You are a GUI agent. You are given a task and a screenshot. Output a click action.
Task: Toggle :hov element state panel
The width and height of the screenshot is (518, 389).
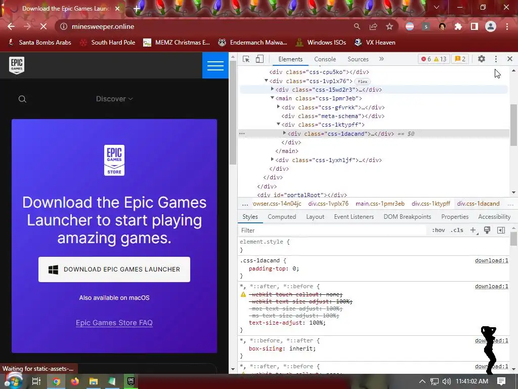tap(439, 230)
